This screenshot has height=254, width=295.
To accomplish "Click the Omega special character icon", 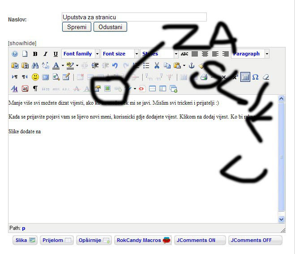I will (255, 77).
